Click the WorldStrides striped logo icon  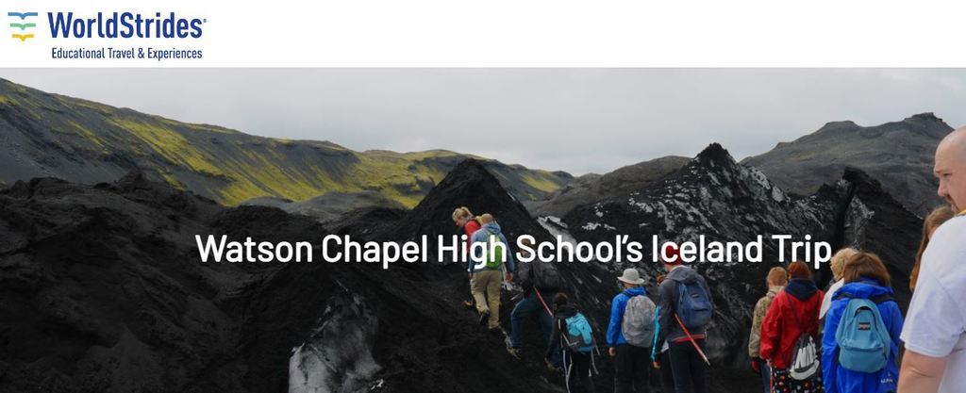(x=23, y=26)
